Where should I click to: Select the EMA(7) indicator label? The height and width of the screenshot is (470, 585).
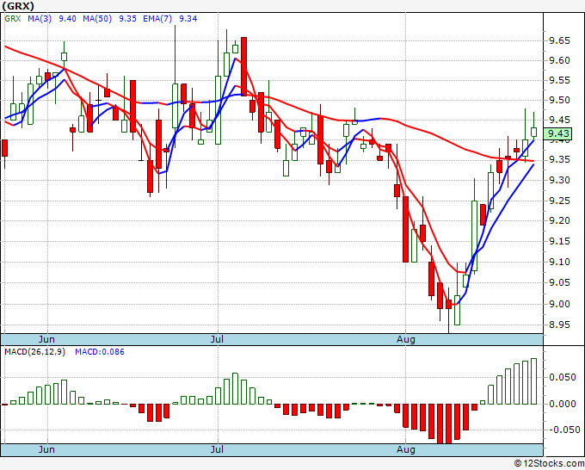point(157,19)
